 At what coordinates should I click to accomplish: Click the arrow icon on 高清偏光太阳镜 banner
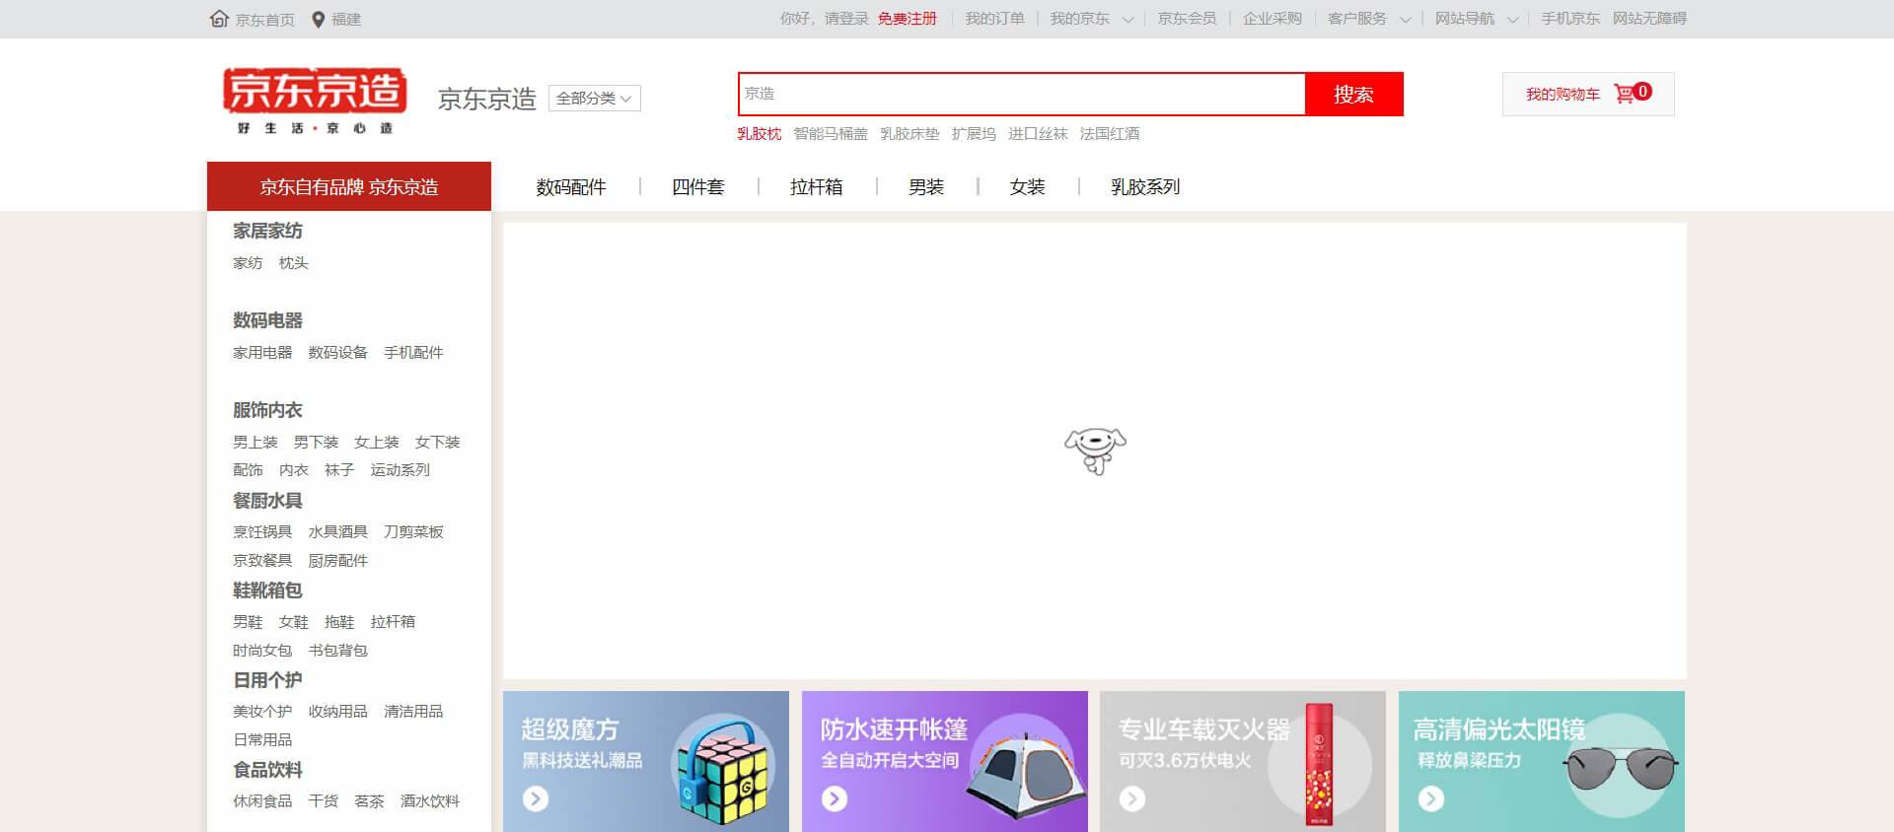[1431, 798]
